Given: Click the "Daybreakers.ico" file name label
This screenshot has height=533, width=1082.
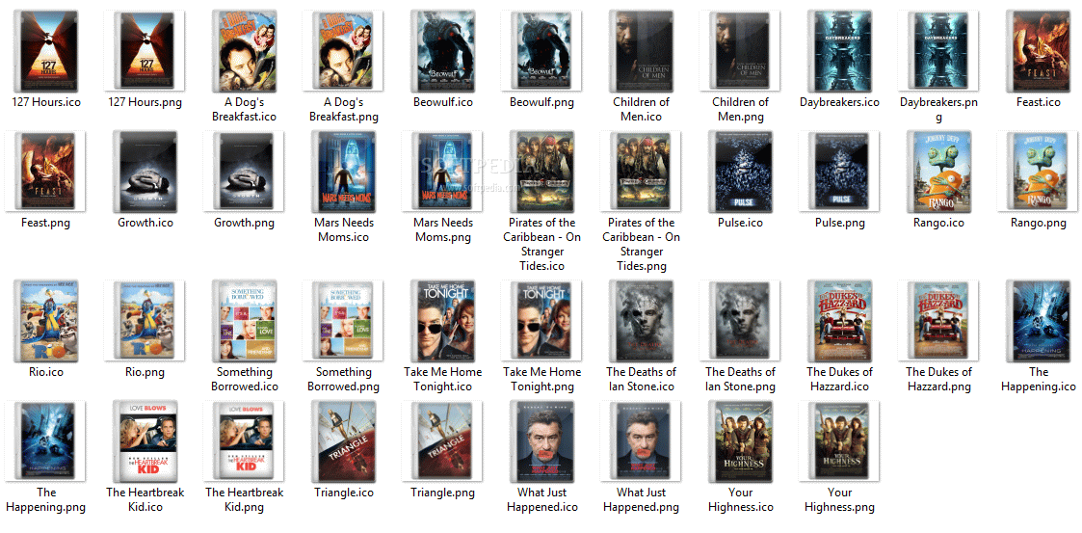Looking at the screenshot, I should pos(840,102).
